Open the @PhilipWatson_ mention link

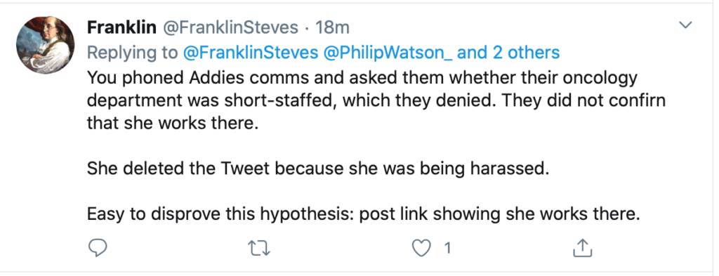click(389, 52)
